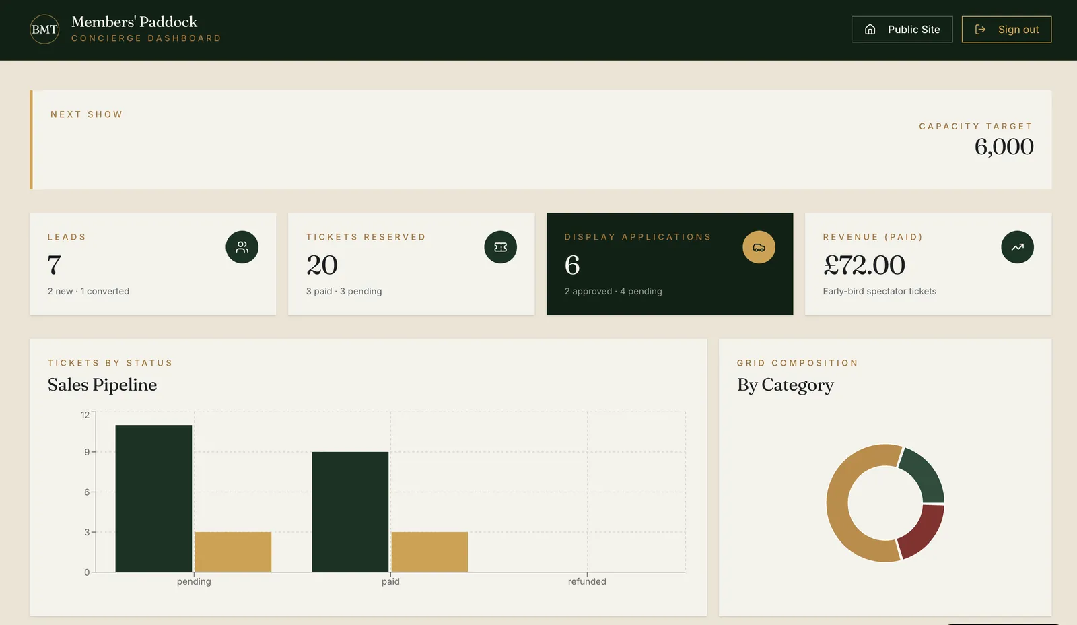Click the dark green pending bar

pyautogui.click(x=153, y=498)
